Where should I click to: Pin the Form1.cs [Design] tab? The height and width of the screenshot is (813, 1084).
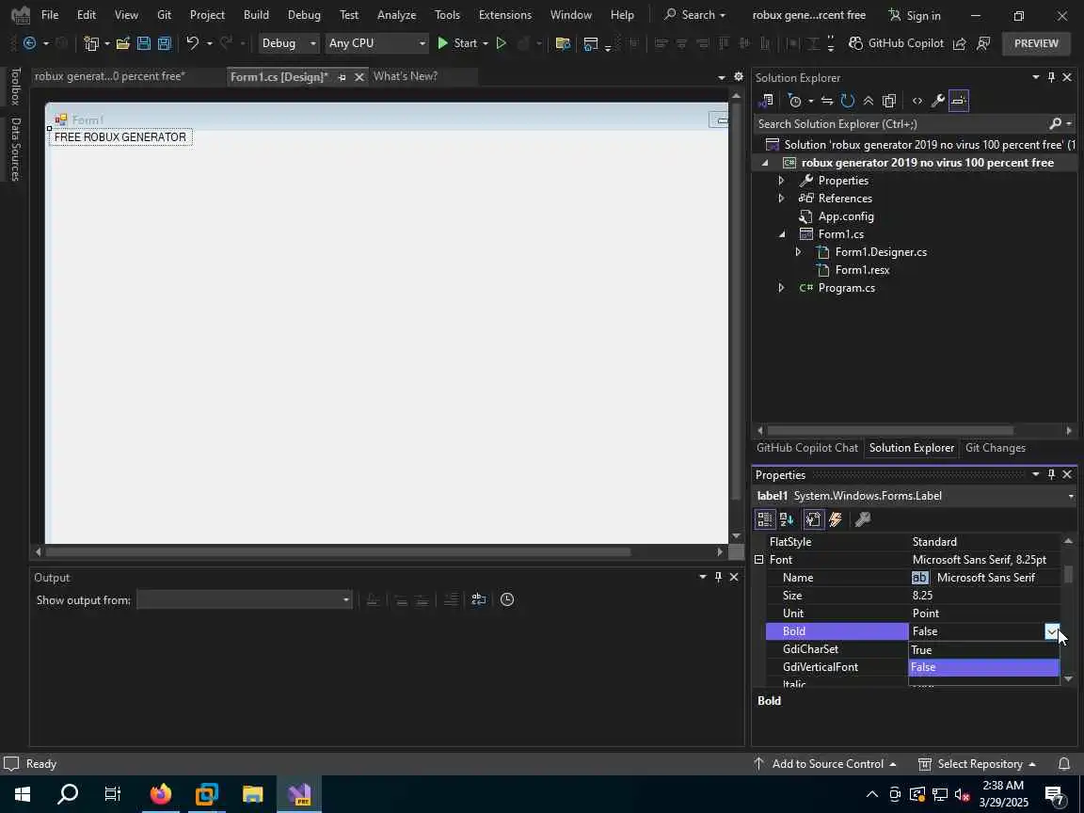[x=343, y=77]
